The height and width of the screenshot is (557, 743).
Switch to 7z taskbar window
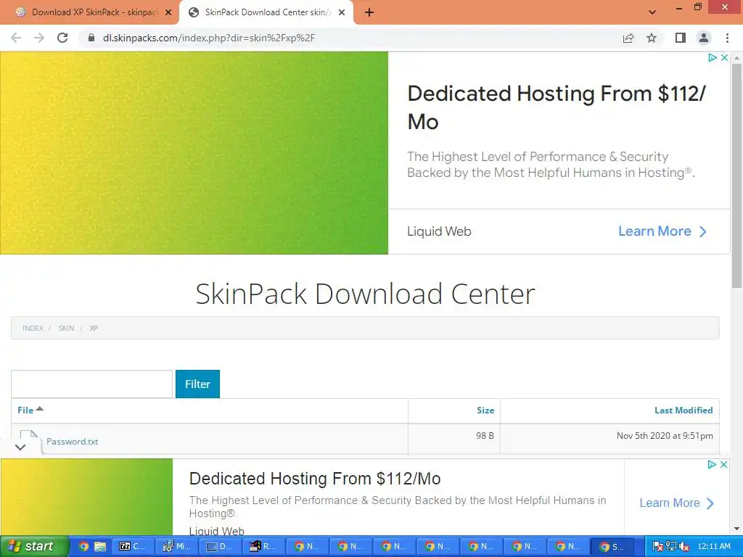point(134,547)
